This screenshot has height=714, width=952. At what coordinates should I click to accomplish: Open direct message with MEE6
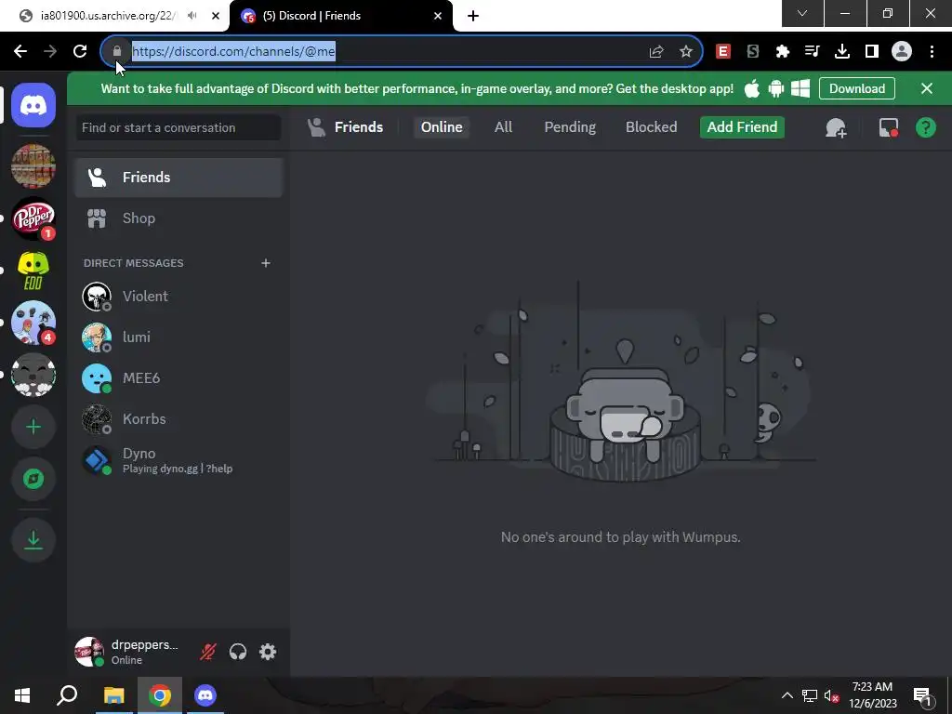coord(178,377)
